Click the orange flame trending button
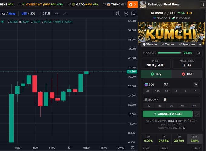The height and width of the screenshot is (151, 206). pyautogui.click(x=133, y=5)
